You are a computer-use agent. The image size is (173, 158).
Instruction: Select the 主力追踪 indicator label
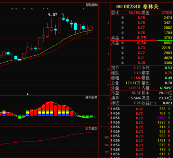(91, 129)
